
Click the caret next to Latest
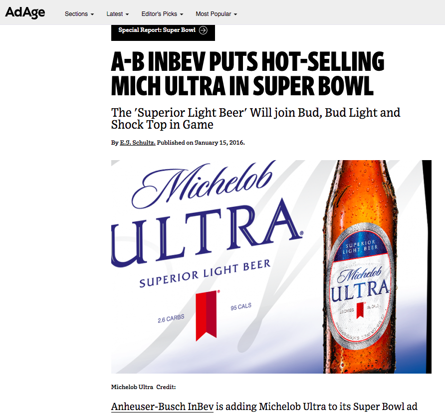click(x=127, y=14)
